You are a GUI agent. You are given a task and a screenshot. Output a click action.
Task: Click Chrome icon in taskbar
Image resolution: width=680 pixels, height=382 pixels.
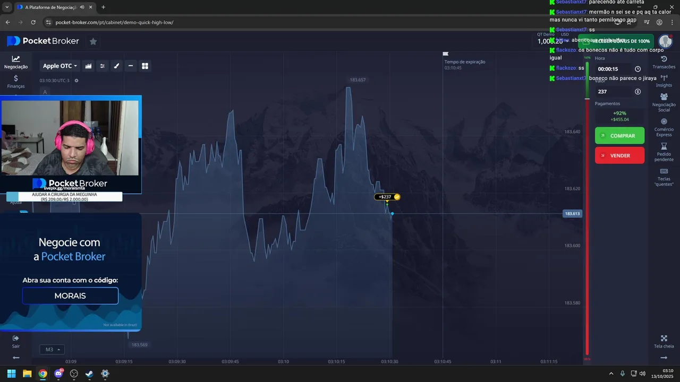(x=42, y=374)
